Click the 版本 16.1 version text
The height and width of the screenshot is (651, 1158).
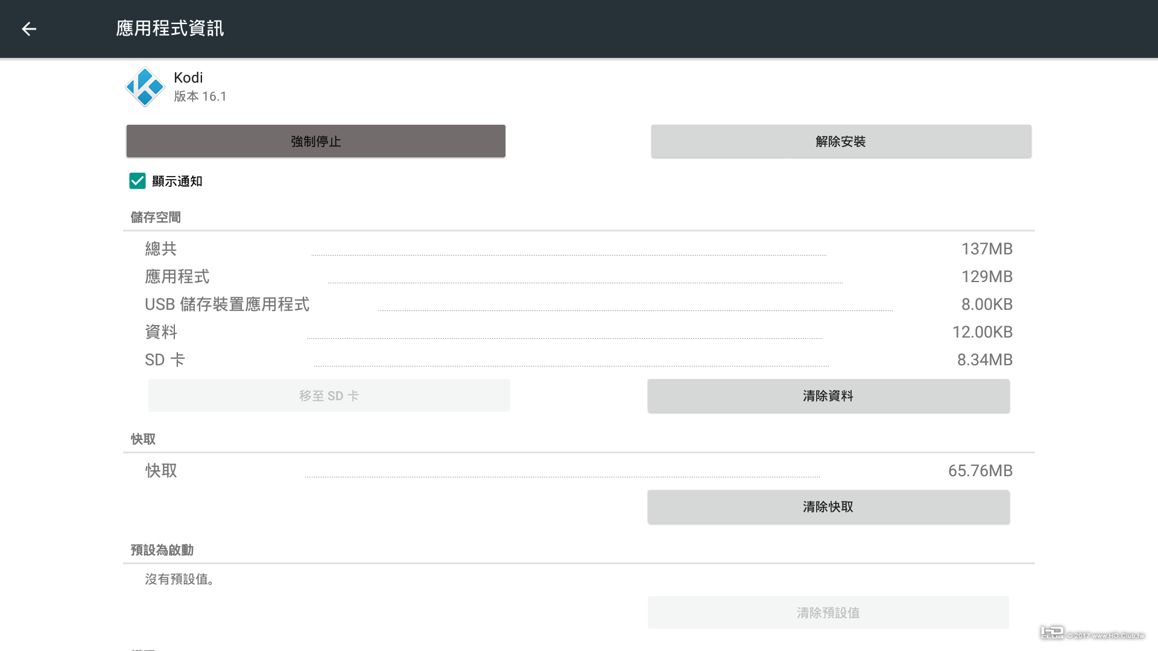200,96
